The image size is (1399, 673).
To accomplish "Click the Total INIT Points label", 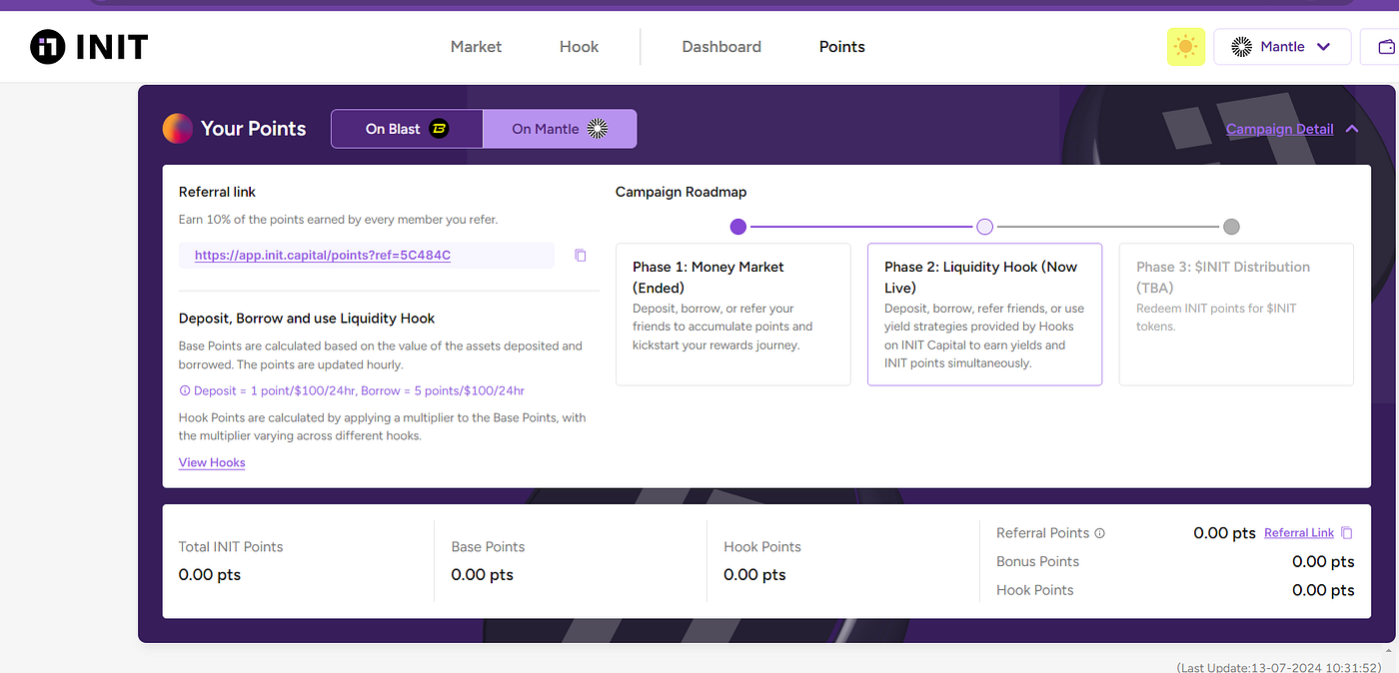I will click(x=231, y=546).
